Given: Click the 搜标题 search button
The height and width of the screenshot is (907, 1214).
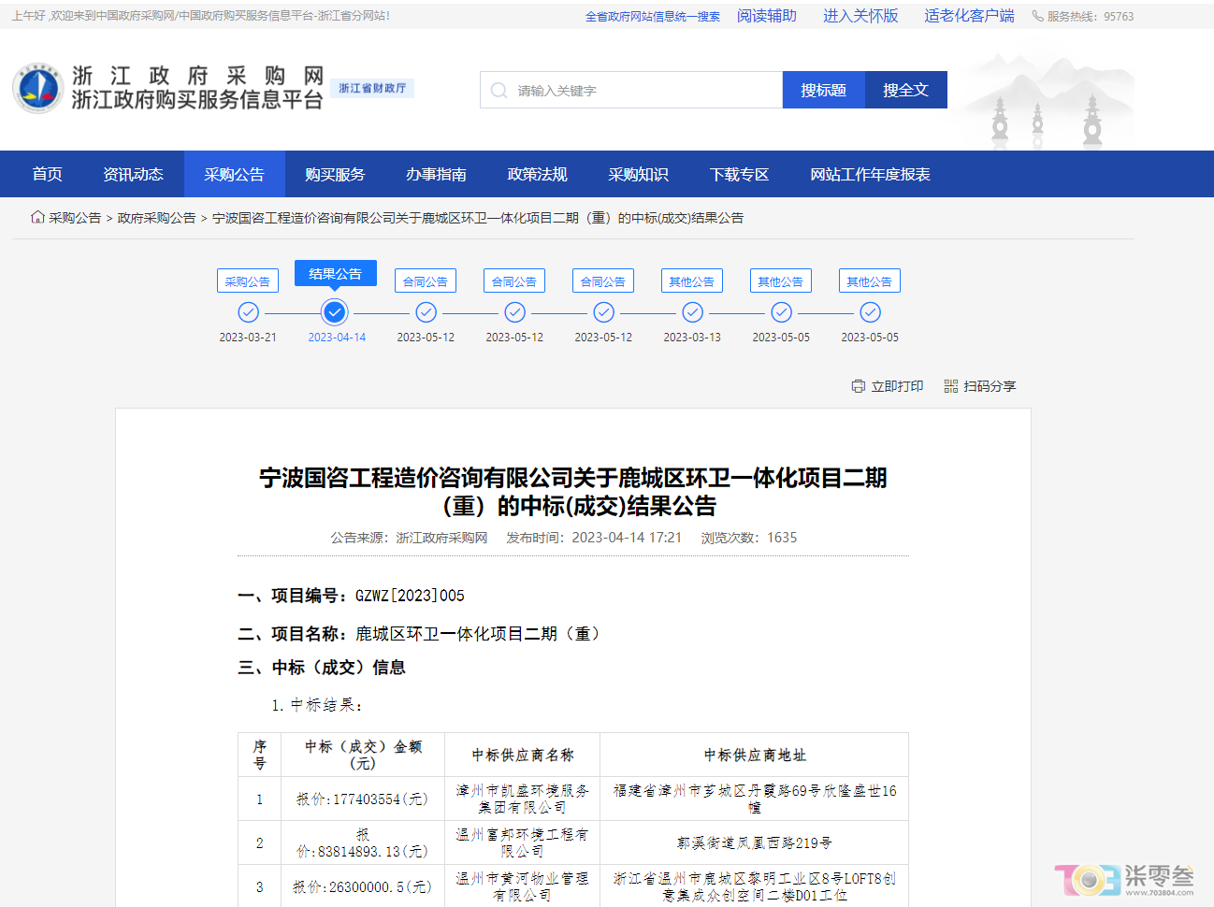Looking at the screenshot, I should (823, 90).
